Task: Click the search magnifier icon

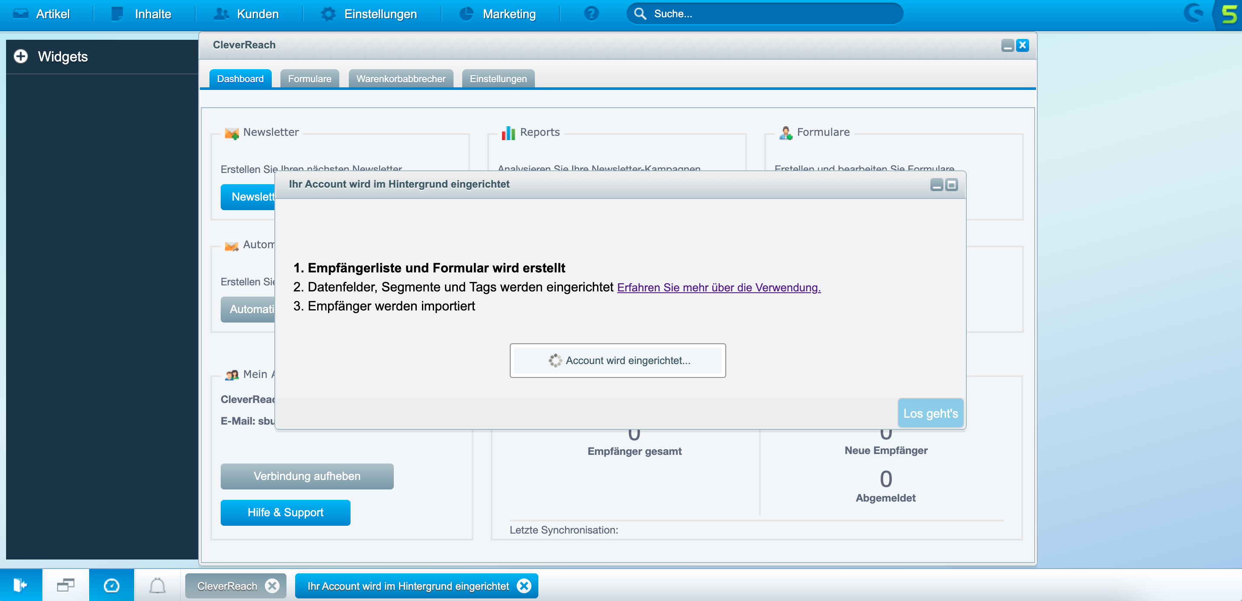Action: (x=640, y=13)
